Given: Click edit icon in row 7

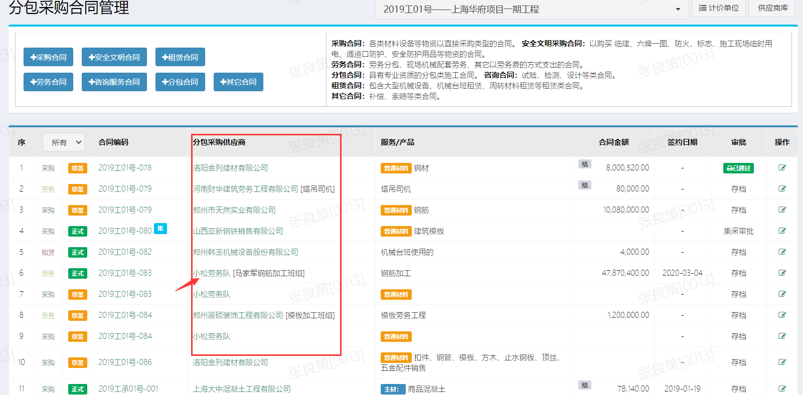Looking at the screenshot, I should click(x=782, y=294).
